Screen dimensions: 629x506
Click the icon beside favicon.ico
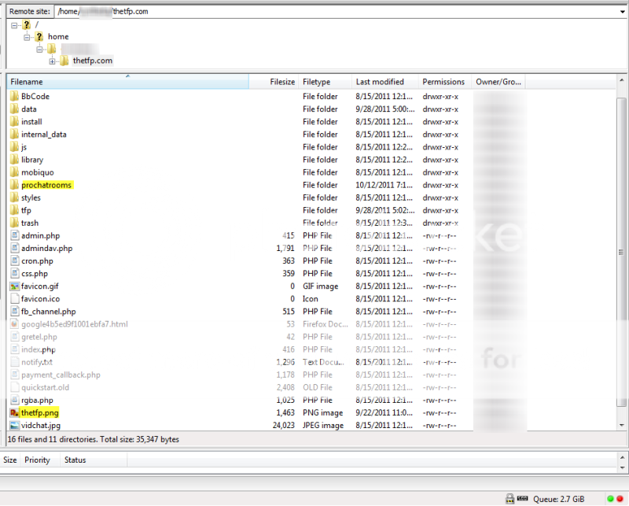coord(14,298)
